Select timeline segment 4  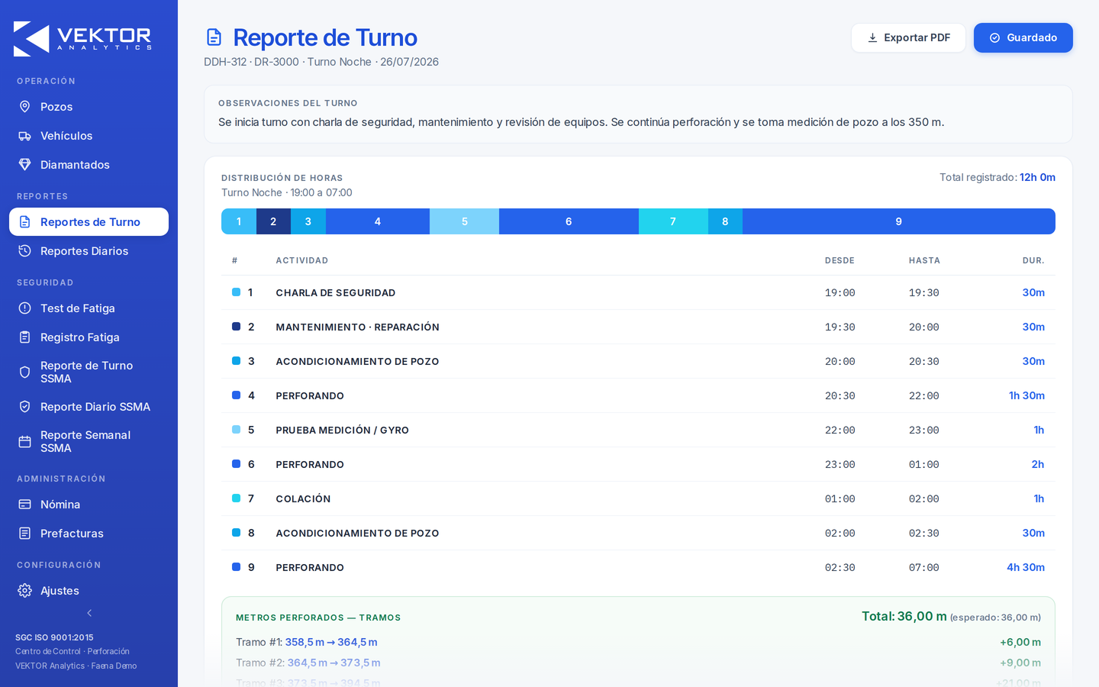378,221
